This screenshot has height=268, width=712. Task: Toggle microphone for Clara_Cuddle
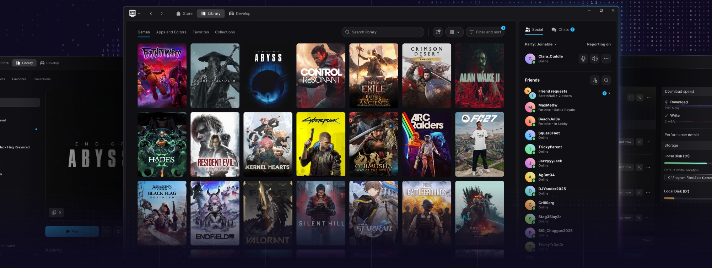tap(583, 59)
